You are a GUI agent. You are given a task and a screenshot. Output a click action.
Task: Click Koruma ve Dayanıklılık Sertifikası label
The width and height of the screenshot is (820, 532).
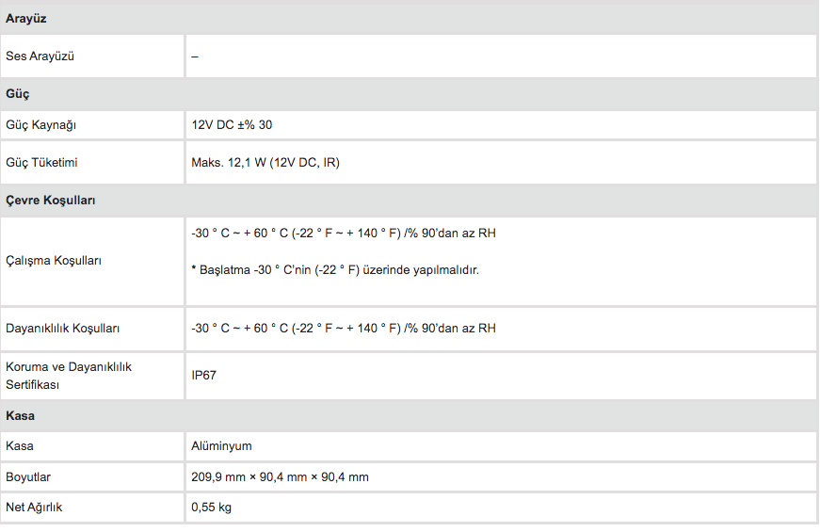pyautogui.click(x=69, y=376)
